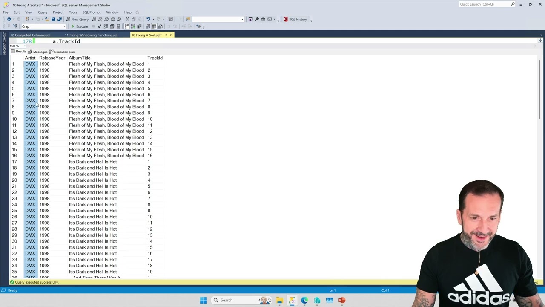
Task: Click the Save All icon
Action: (x=59, y=19)
